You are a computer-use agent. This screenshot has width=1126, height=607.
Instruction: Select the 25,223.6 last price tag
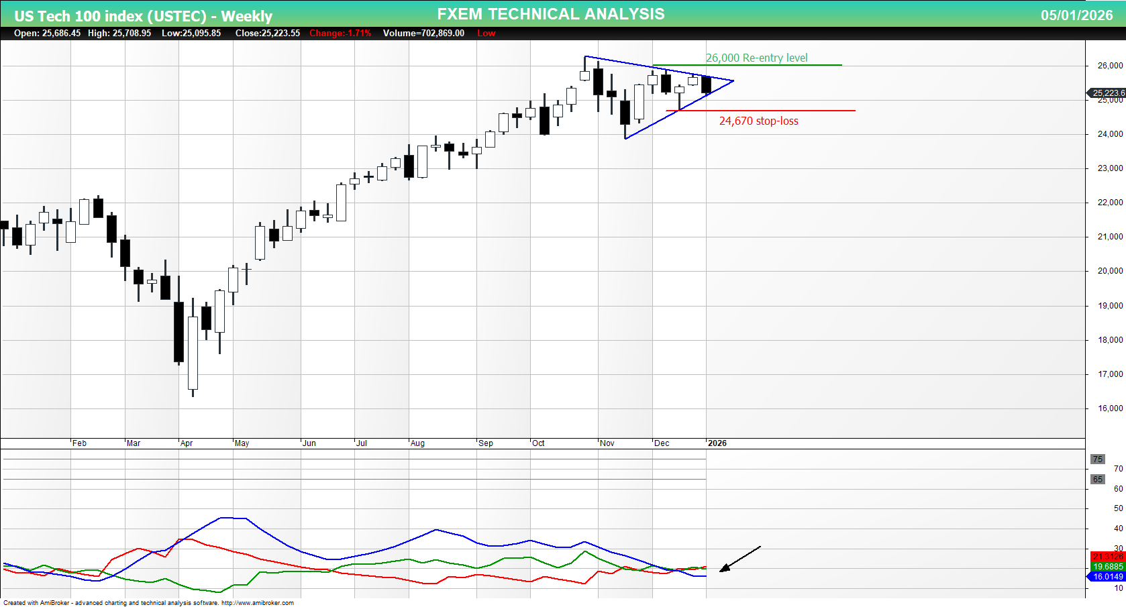tap(1107, 93)
